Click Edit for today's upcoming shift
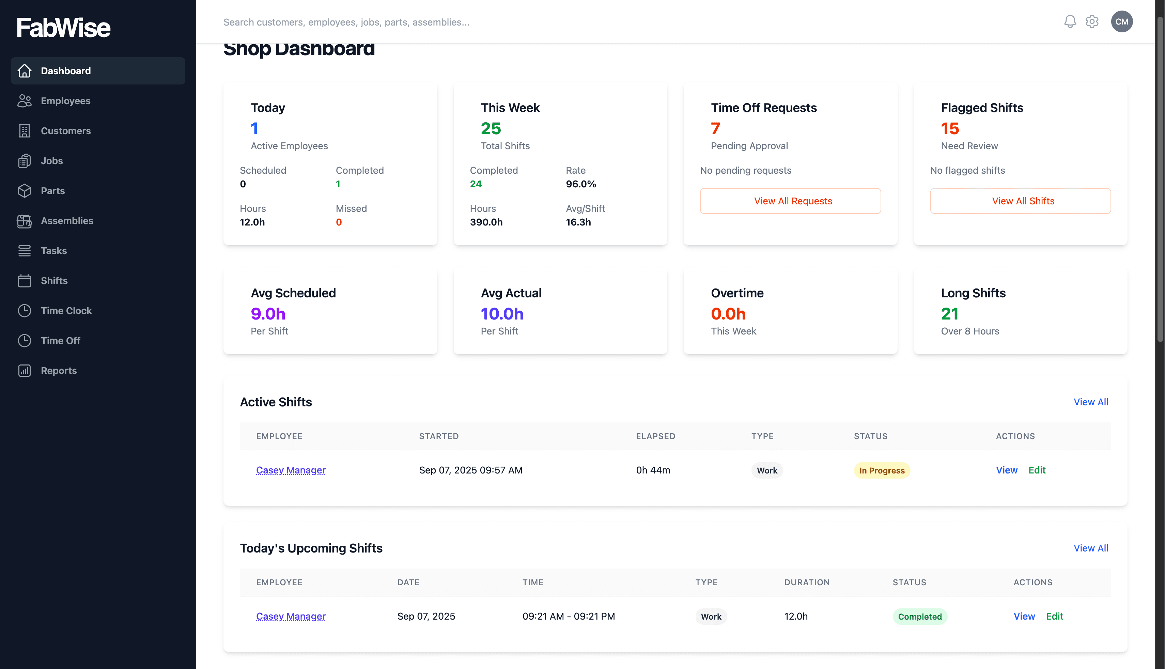The width and height of the screenshot is (1165, 669). [x=1054, y=616]
